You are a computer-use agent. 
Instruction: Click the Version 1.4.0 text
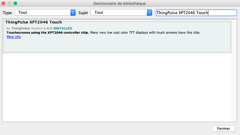(x=42, y=29)
